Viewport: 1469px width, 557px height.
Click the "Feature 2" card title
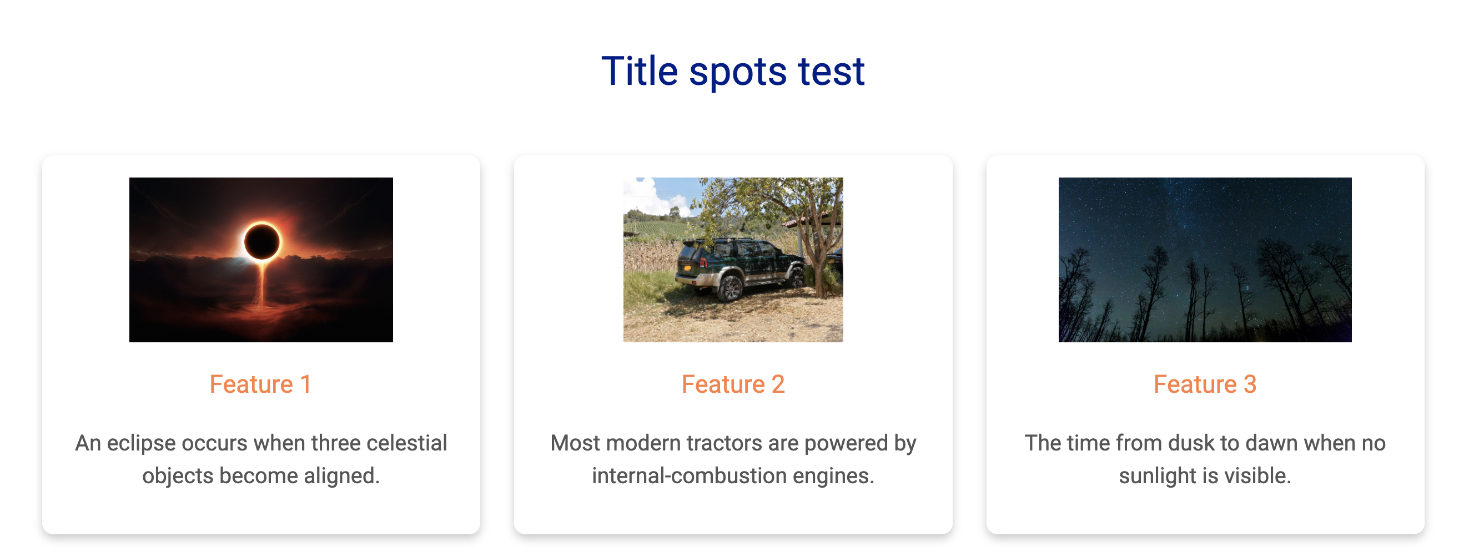733,384
